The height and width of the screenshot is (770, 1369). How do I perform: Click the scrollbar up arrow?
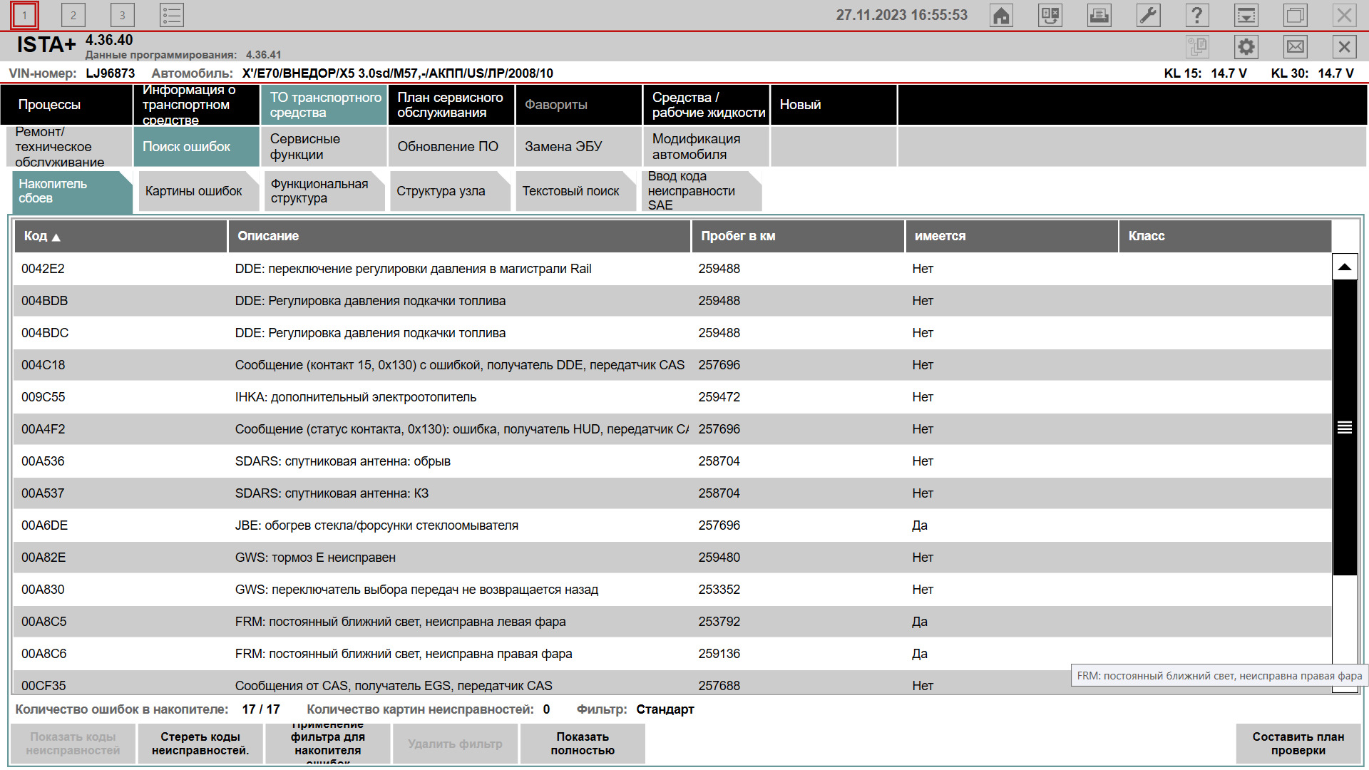[1344, 267]
